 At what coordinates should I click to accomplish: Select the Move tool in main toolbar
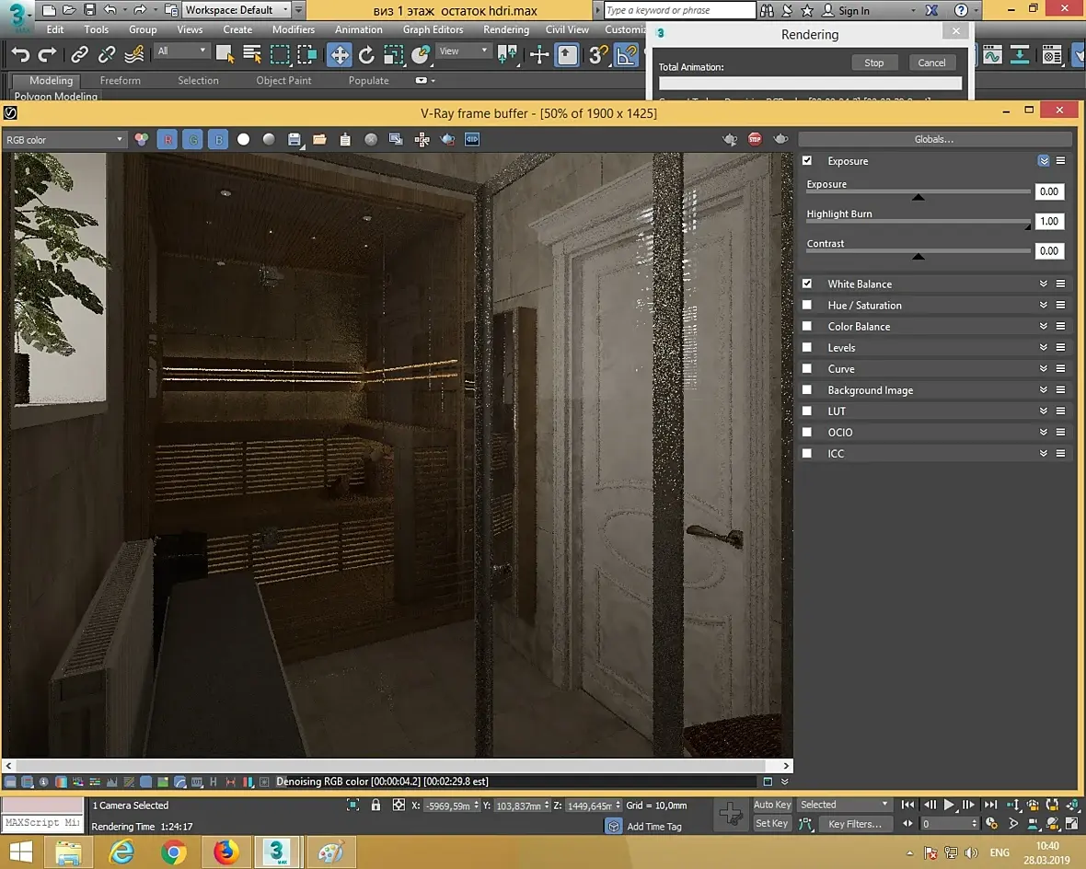click(340, 55)
